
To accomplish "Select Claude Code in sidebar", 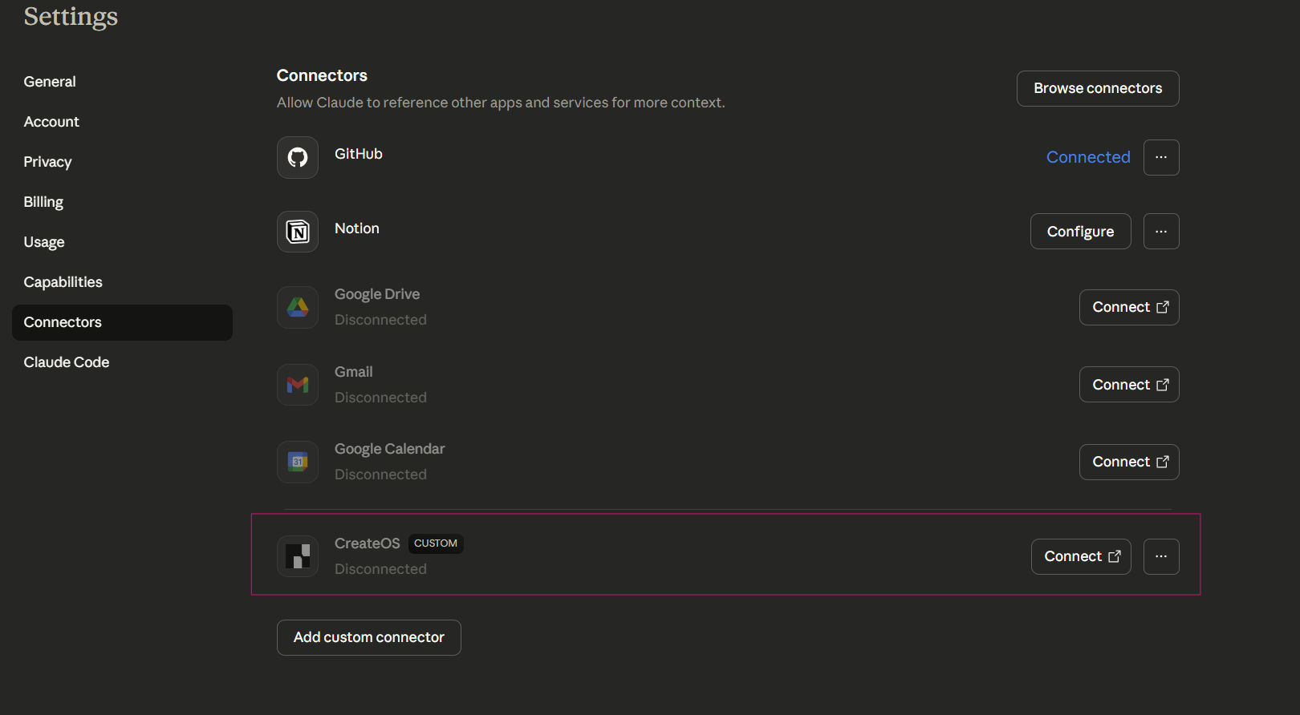I will (x=67, y=362).
